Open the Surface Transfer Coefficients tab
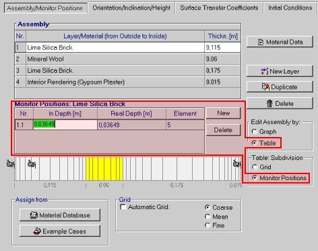Image resolution: width=318 pixels, height=251 pixels. click(219, 8)
